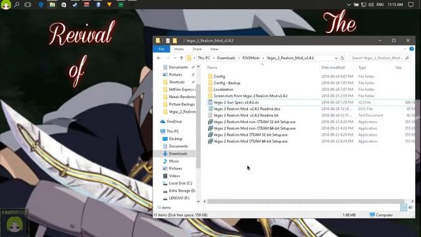Select Vegas 2 Realism Mod Readme.txt file
Image resolution: width=421 pixels, height=237 pixels.
pyautogui.click(x=246, y=115)
